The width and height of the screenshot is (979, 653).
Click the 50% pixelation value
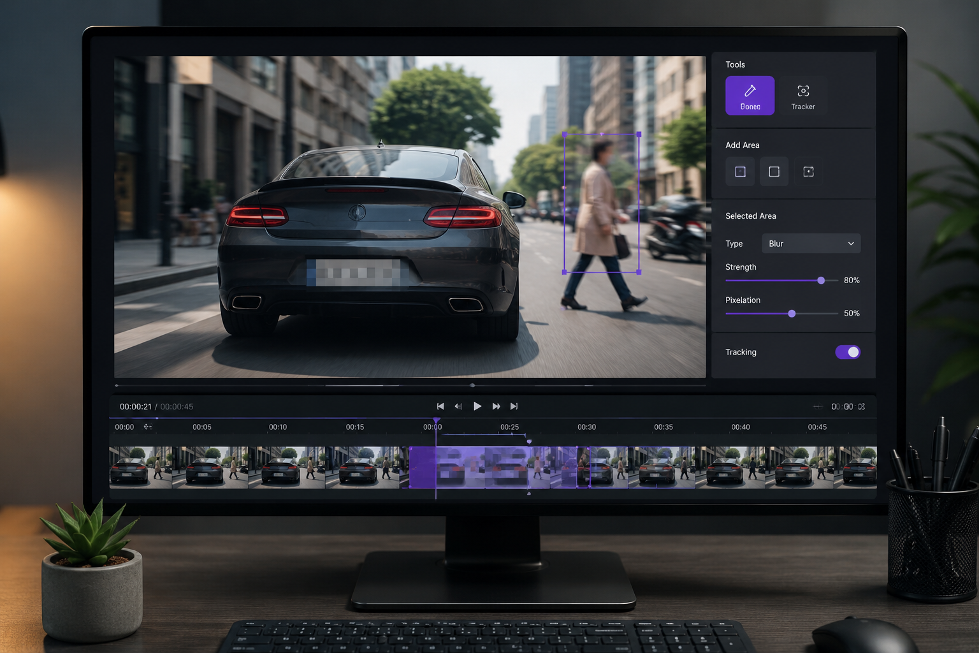(852, 314)
